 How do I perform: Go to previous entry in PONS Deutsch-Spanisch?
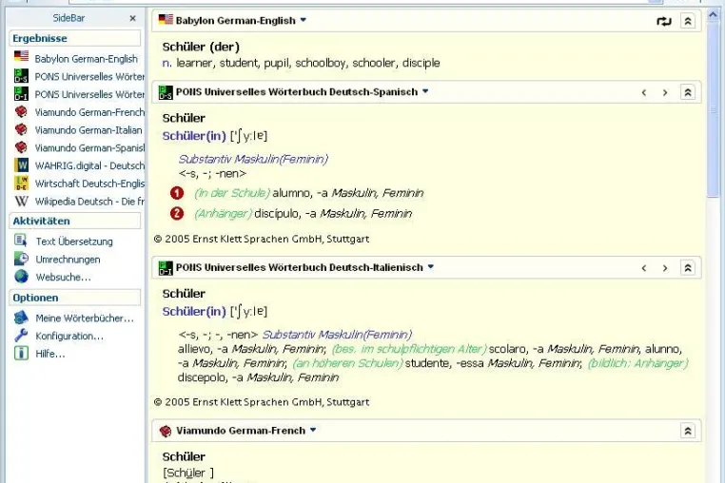pos(643,93)
